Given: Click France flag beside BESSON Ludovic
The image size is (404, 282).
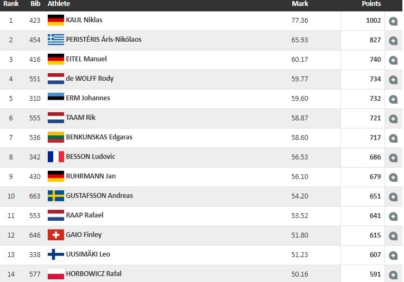Looking at the screenshot, I should [55, 157].
